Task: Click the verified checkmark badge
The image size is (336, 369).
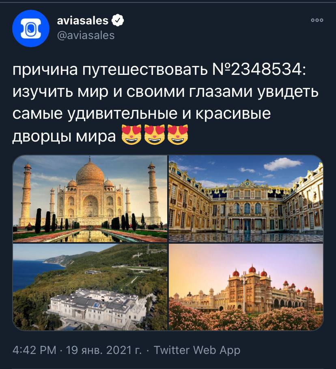Action: tap(118, 20)
